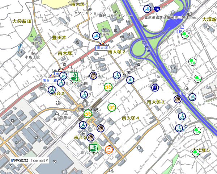Click the green evacuation sign at 南台ふじみ公園
Screen dimensions: 217x174
tap(93, 148)
